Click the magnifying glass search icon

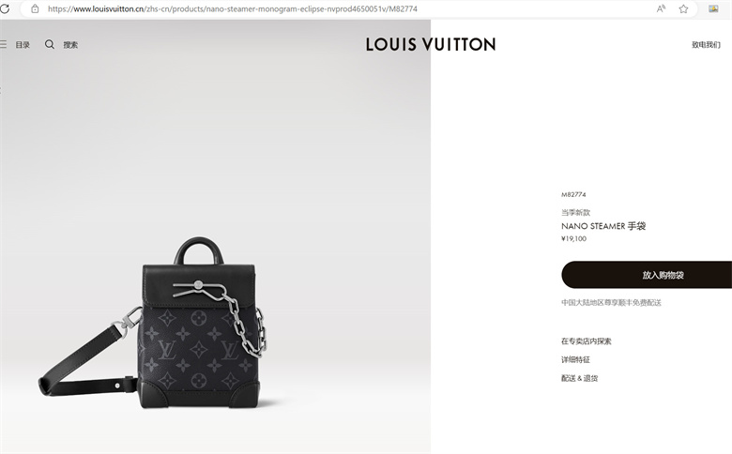tap(50, 44)
